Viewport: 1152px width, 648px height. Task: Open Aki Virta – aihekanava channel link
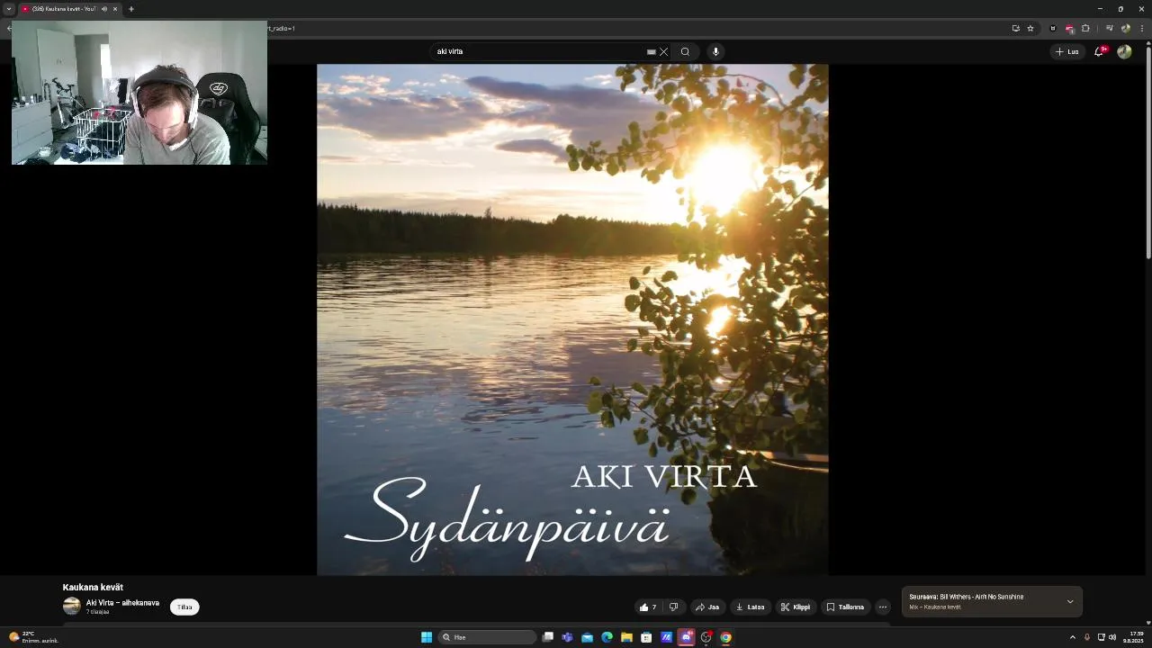122,603
